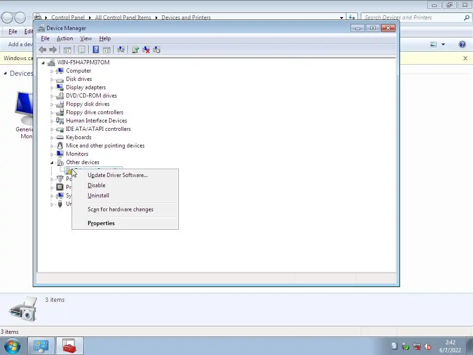This screenshot has height=355, width=473.
Task: Choose Disable in the context menu
Action: pos(97,185)
